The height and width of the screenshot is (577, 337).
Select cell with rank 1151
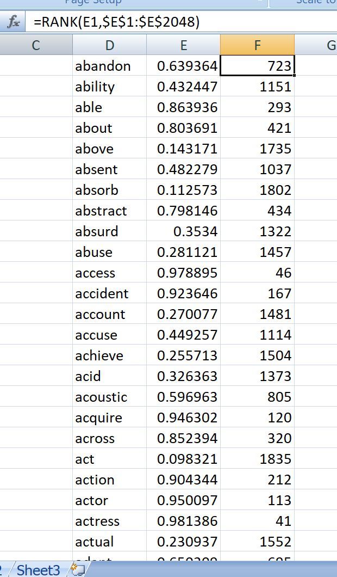pyautogui.click(x=257, y=87)
